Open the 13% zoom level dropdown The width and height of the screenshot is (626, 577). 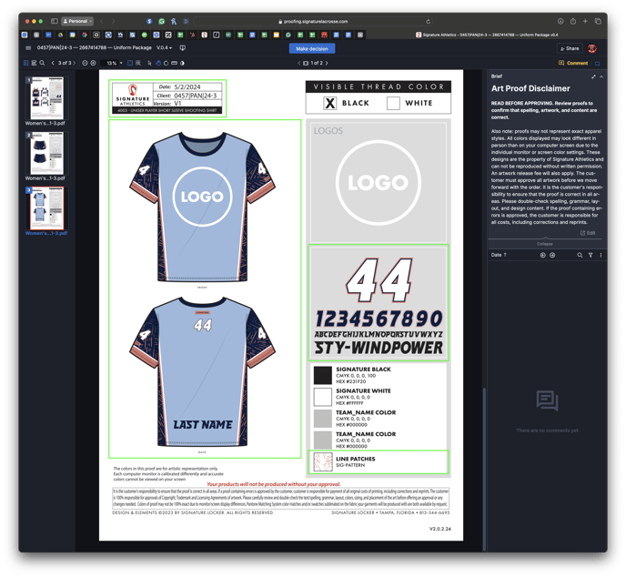(x=114, y=63)
